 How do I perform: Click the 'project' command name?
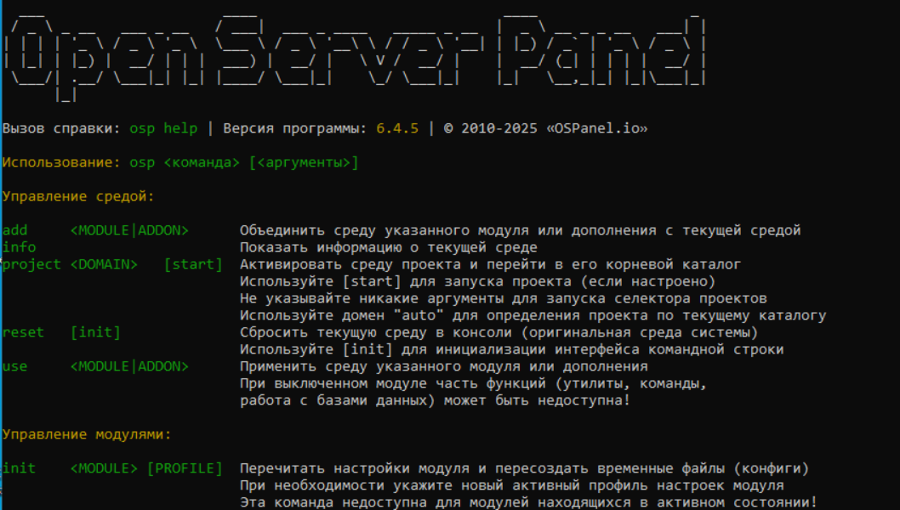[31, 264]
